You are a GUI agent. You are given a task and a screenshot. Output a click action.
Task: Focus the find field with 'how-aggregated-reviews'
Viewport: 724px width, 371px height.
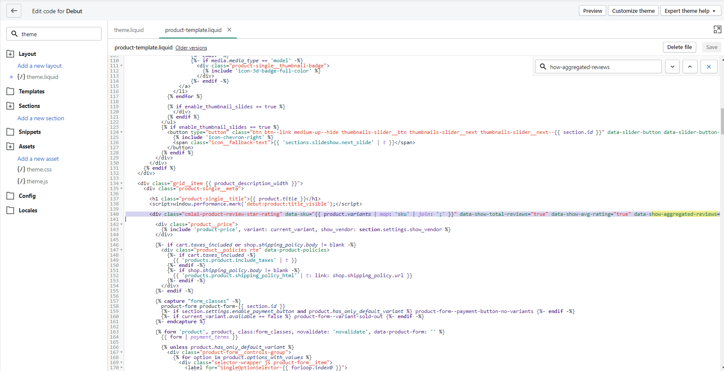598,67
